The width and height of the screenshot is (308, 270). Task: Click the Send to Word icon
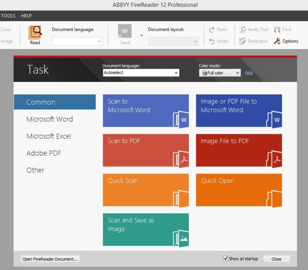pyautogui.click(x=125, y=31)
